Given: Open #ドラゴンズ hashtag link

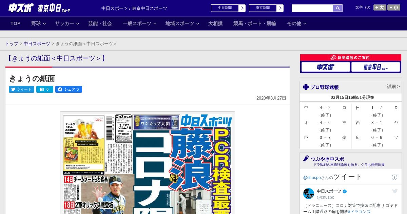Looking at the screenshot, I should (359, 212).
